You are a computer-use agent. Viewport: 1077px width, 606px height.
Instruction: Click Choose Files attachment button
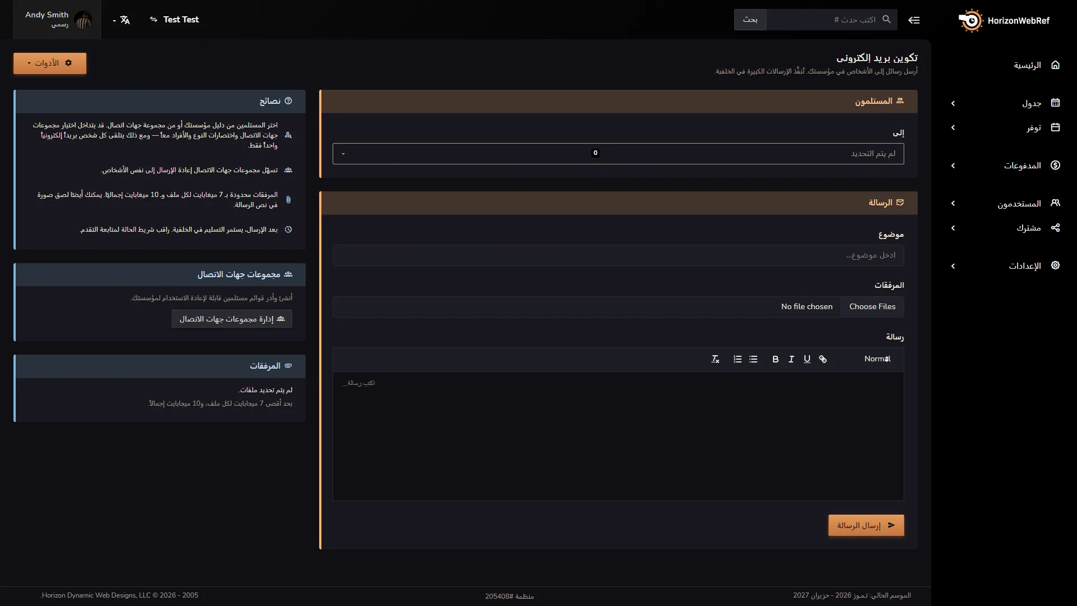click(872, 307)
